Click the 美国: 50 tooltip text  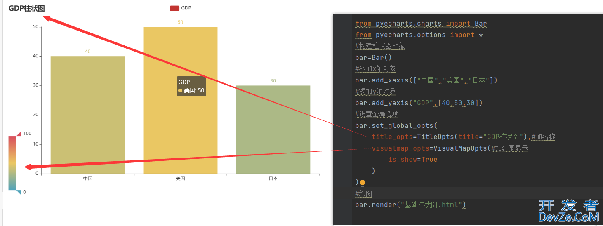pyautogui.click(x=194, y=90)
